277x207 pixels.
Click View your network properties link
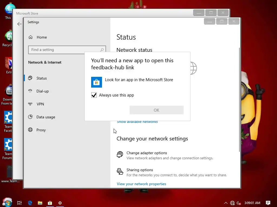(x=141, y=184)
